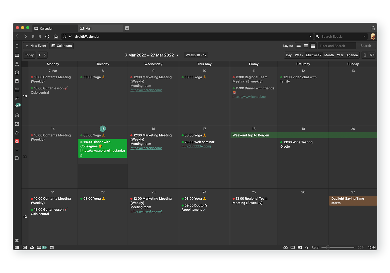Viewport: 390px width, 273px height.
Task: Reload the page with refresh icon
Action: pyautogui.click(x=47, y=37)
